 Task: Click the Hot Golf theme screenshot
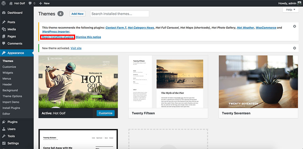78,82
